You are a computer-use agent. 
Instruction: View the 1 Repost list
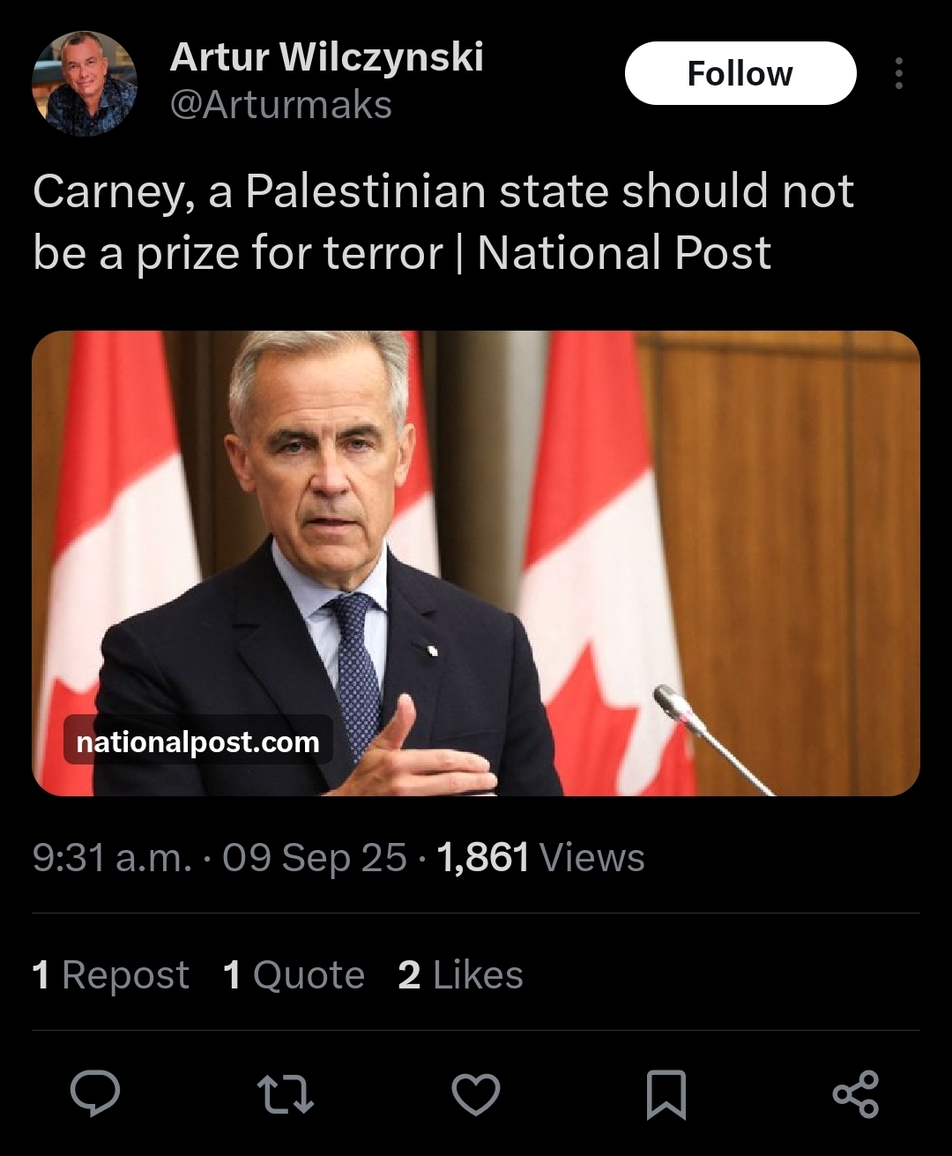point(110,975)
